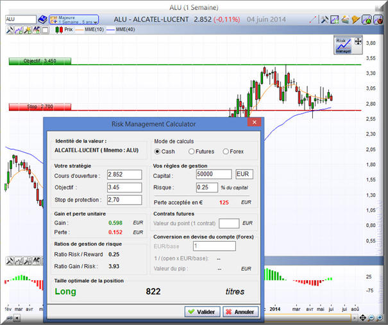The height and width of the screenshot is (325, 388).
Task: Select Cash calculation mode
Action: pyautogui.click(x=157, y=152)
